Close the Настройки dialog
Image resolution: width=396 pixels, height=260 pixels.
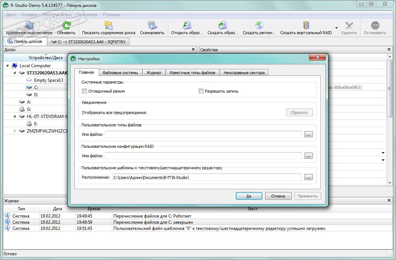(x=318, y=57)
